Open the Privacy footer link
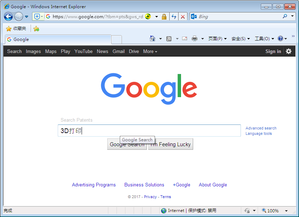Image resolution: width=299 pixels, height=217 pixels. (x=150, y=197)
